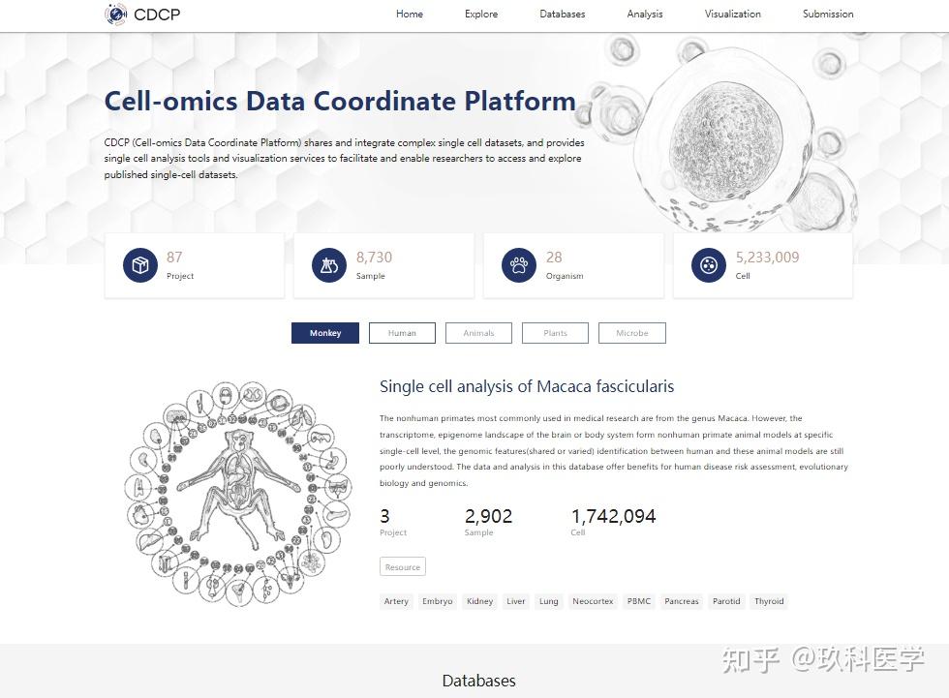Select the Thyroid tissue tag
The image size is (949, 698).
tap(769, 600)
